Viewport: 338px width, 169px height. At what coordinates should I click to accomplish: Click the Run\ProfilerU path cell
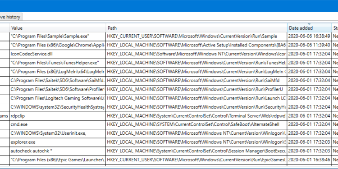coord(196,89)
